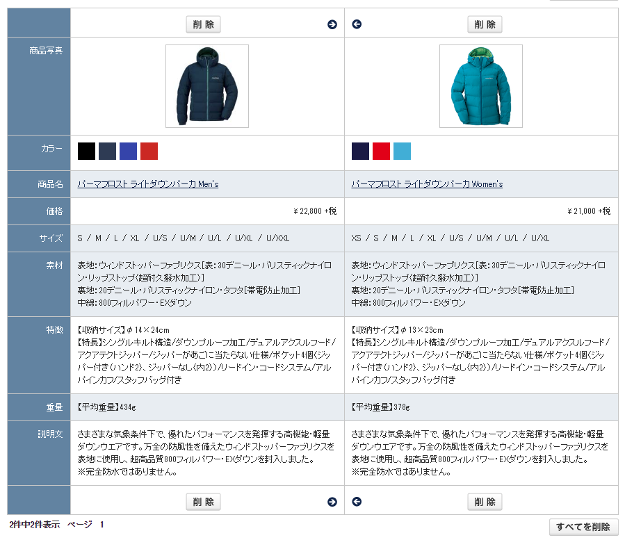Pick the black color swatch for the Men's parka
This screenshot has height=540, width=625.
coord(86,151)
